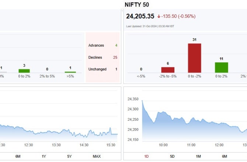Select 6M range on the left chart

point(18,156)
